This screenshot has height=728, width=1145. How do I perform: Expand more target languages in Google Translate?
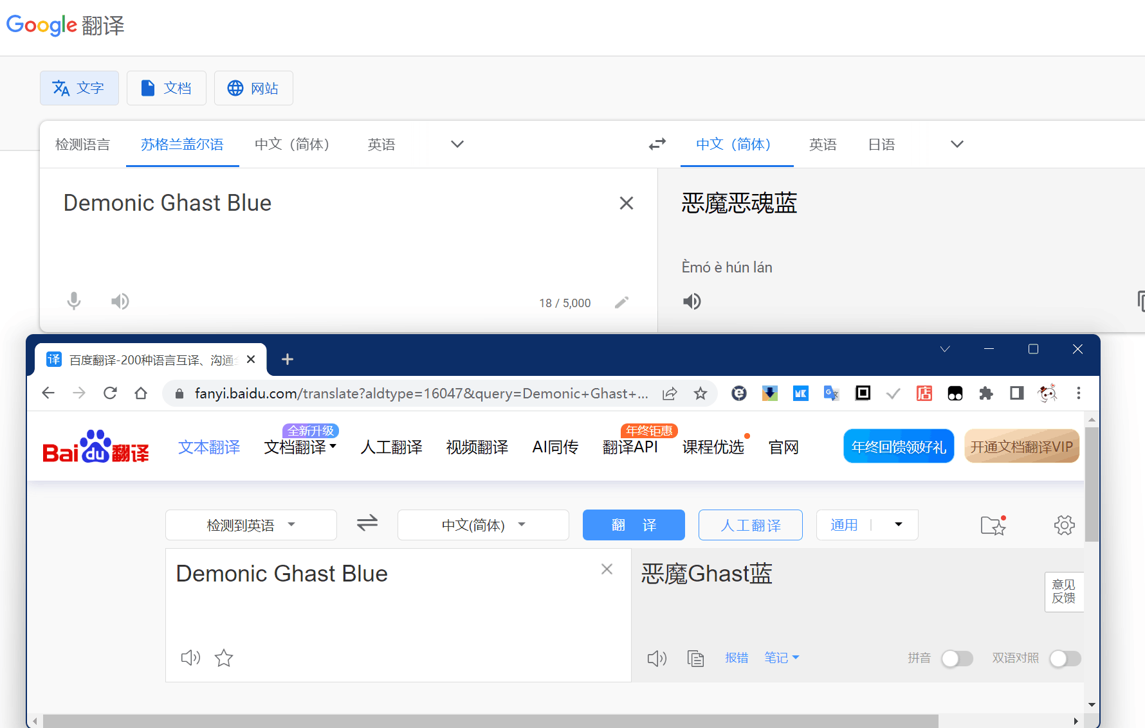point(957,144)
